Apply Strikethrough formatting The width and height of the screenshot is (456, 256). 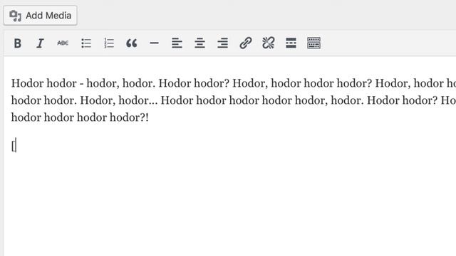point(63,43)
